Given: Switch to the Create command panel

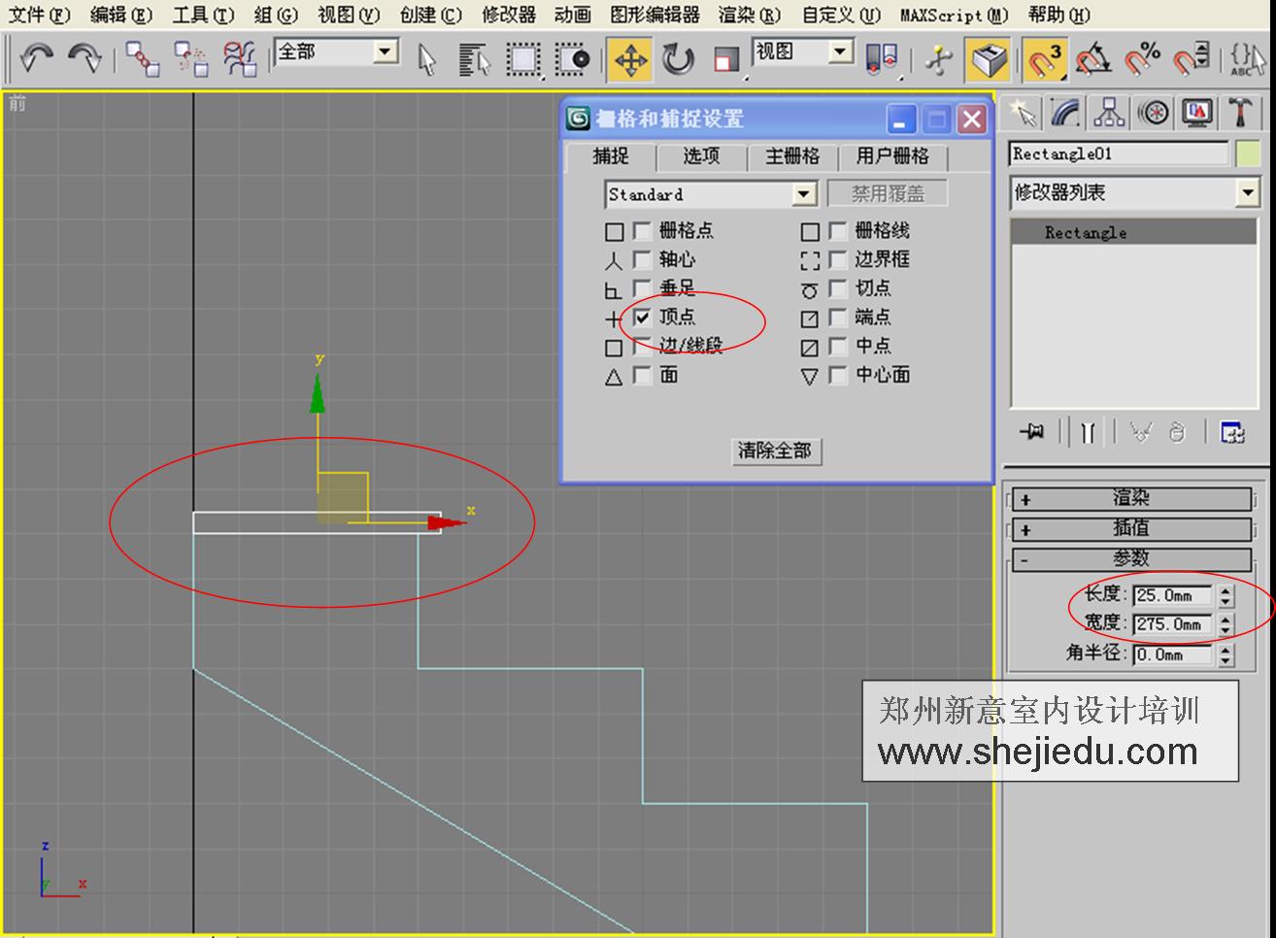Looking at the screenshot, I should [1022, 112].
